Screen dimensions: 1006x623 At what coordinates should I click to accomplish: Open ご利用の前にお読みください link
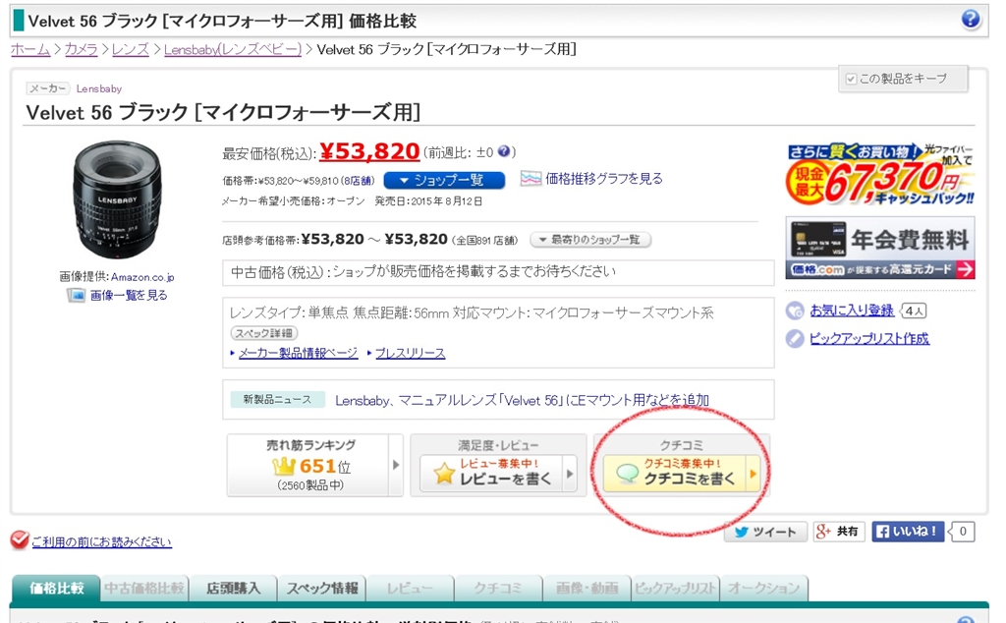click(x=101, y=542)
